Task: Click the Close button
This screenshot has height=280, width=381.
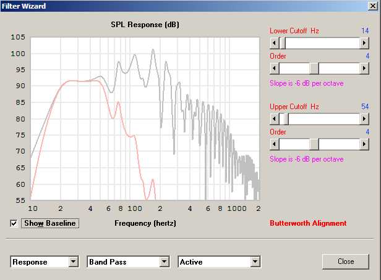Action: (346, 261)
